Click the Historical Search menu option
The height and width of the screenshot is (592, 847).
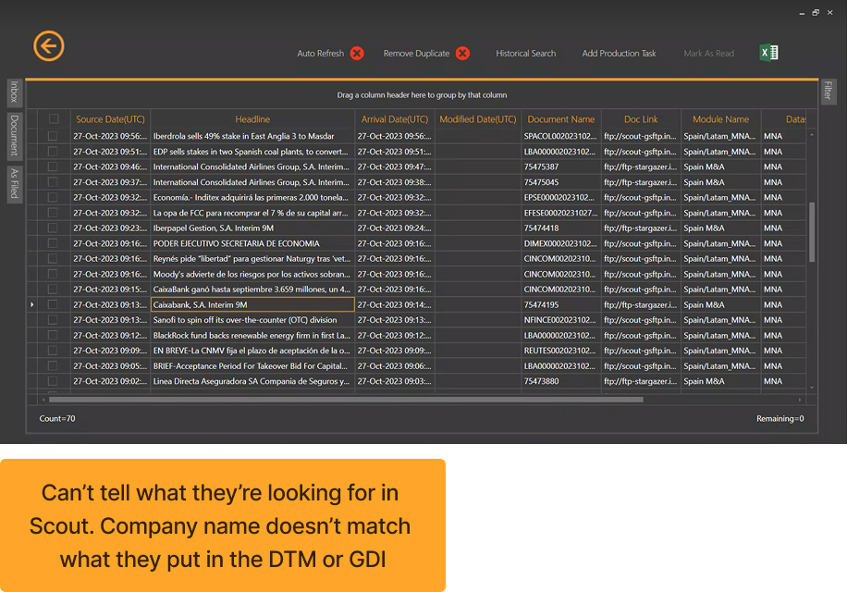pyautogui.click(x=525, y=53)
